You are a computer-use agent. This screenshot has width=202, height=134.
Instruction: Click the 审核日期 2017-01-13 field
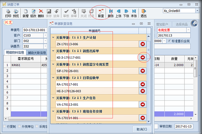[184, 126]
